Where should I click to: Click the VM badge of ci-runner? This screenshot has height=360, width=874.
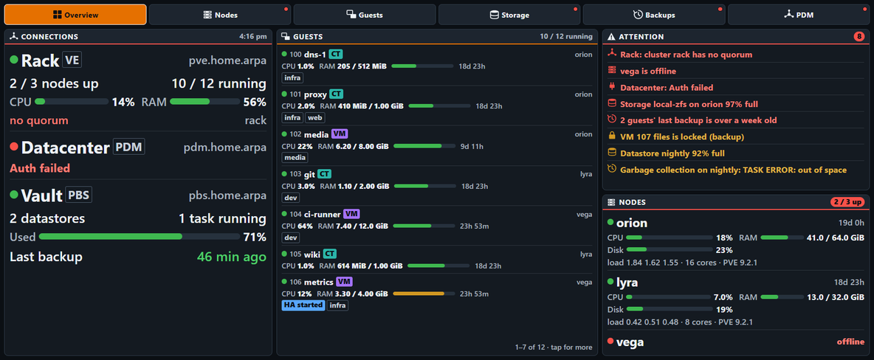[351, 214]
